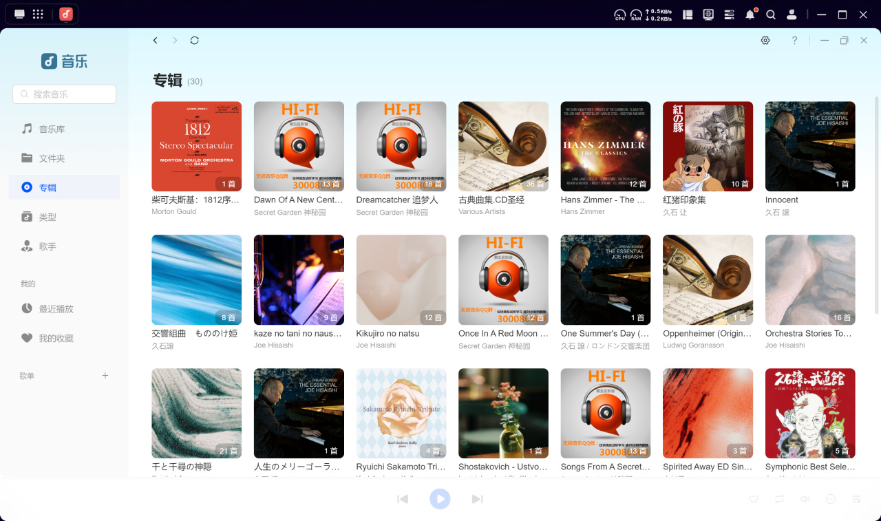Click the vertical scrollbar of album grid
The height and width of the screenshot is (521, 881).
877,206
